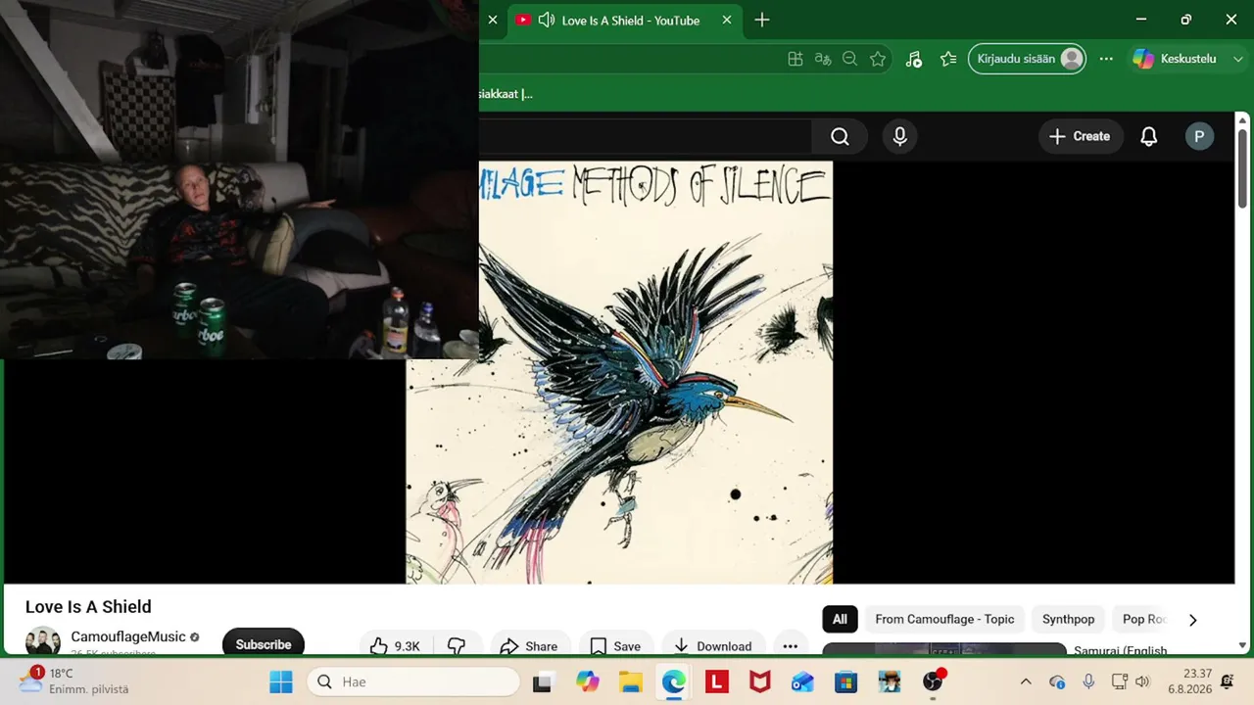Open YouTube notifications bell
Image resolution: width=1254 pixels, height=705 pixels.
point(1148,137)
